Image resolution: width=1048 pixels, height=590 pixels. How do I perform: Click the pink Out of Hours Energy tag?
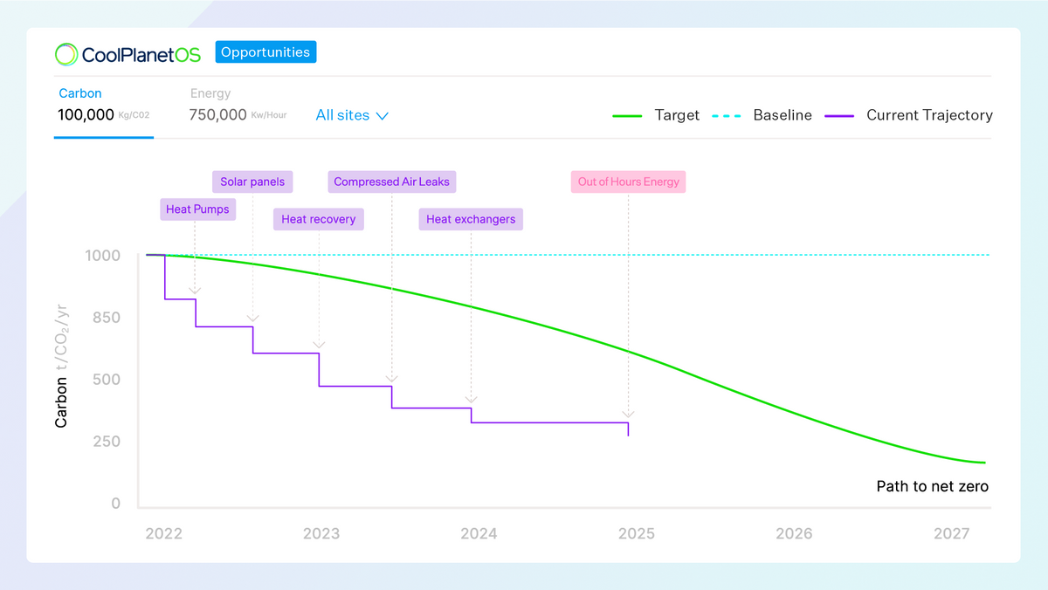tap(628, 182)
